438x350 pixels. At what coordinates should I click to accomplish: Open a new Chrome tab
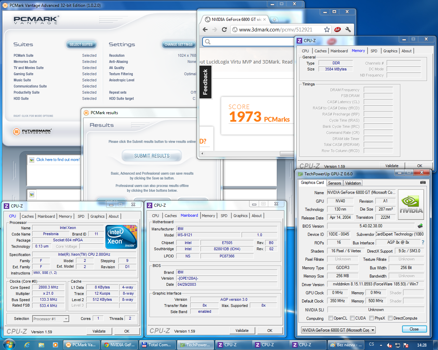point(274,19)
